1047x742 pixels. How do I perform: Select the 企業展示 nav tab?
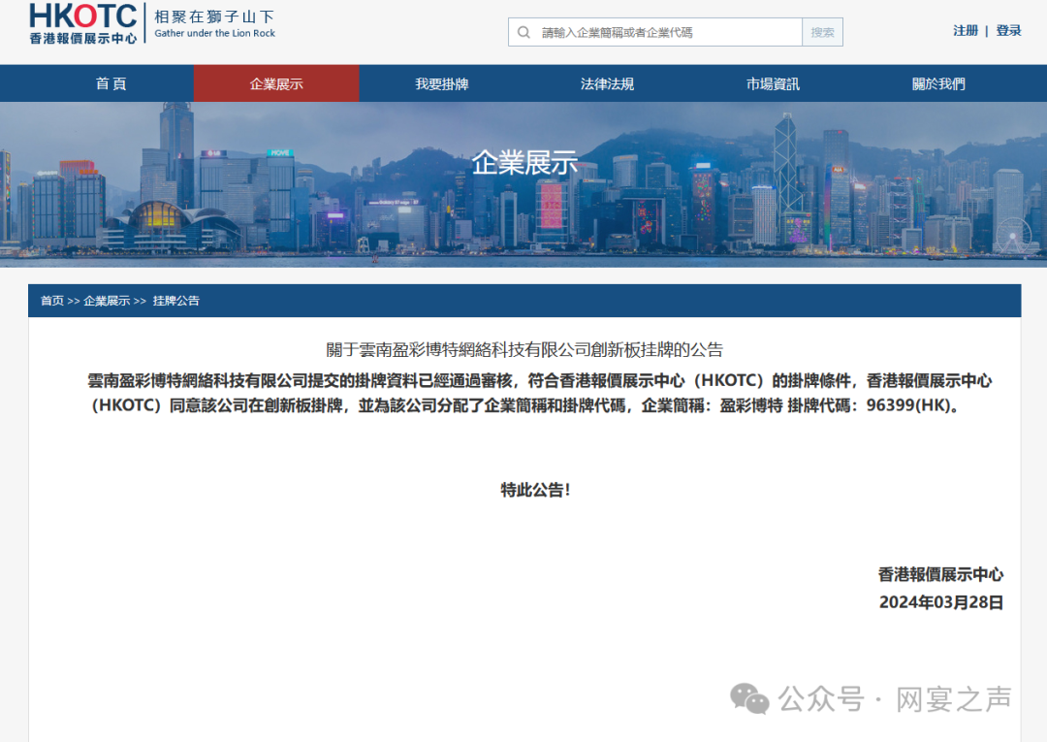coord(276,83)
